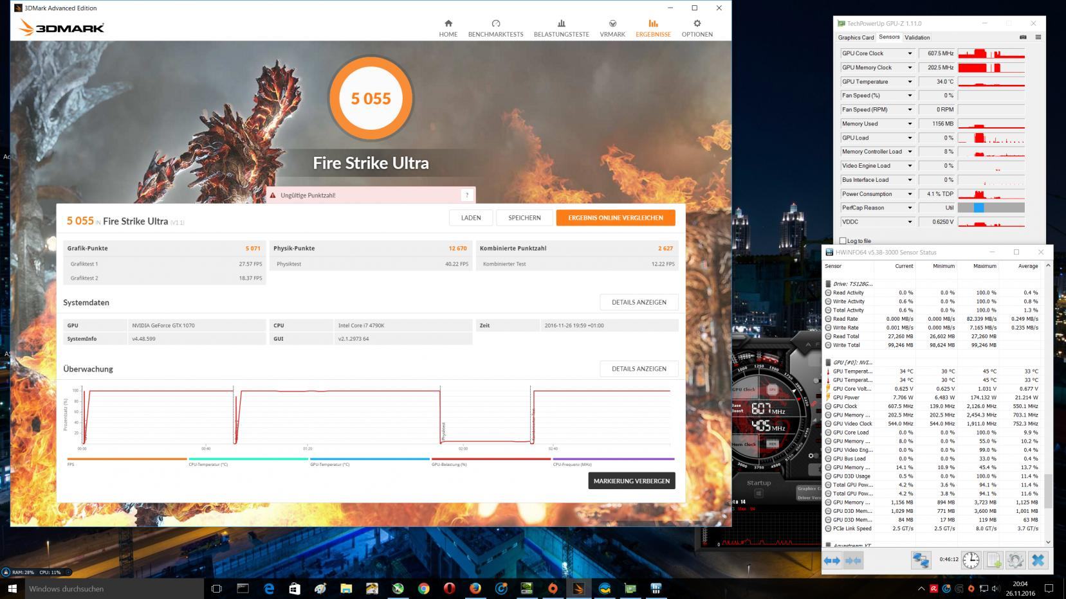The image size is (1066, 599).
Task: Show details for Systemdaten section
Action: pyautogui.click(x=639, y=302)
